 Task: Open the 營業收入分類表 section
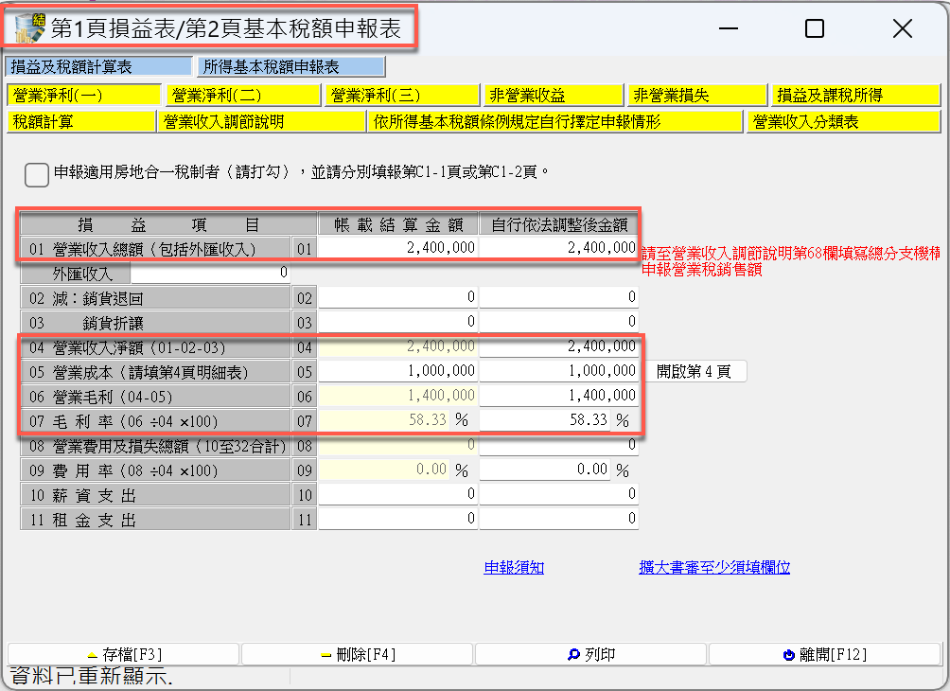[x=843, y=121]
